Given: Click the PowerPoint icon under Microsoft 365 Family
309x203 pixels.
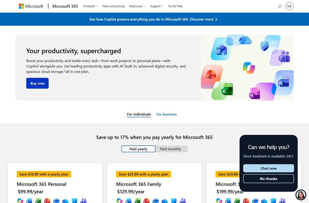Looking at the screenshot, I should 147,201.
